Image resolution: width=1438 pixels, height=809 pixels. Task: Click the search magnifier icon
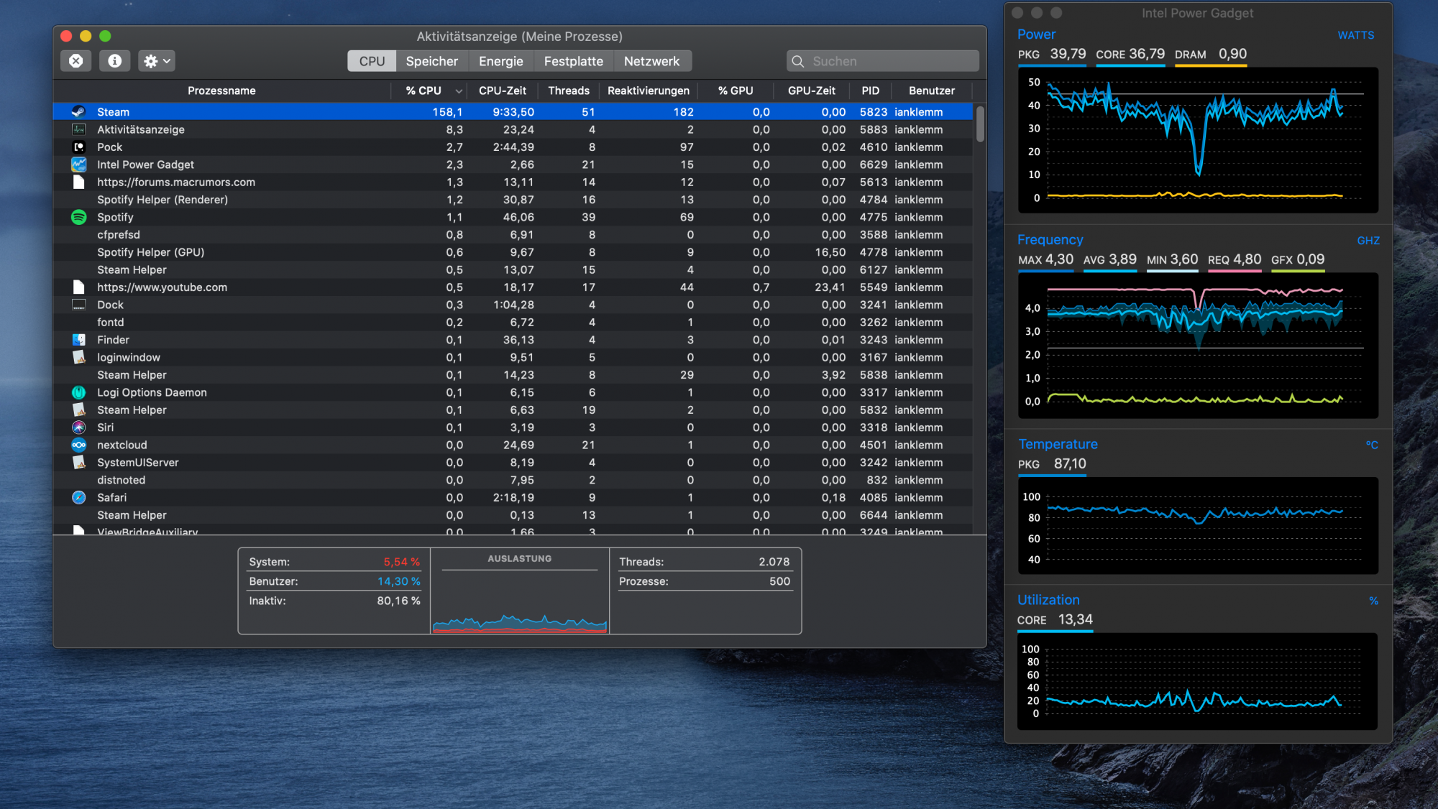point(797,62)
